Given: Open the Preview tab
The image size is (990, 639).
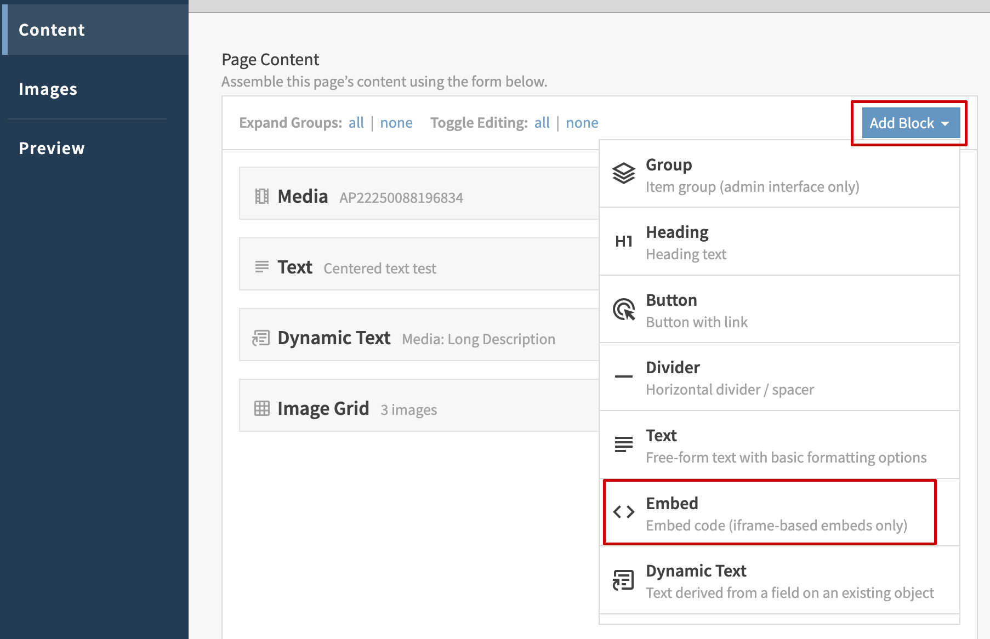Looking at the screenshot, I should coord(52,147).
